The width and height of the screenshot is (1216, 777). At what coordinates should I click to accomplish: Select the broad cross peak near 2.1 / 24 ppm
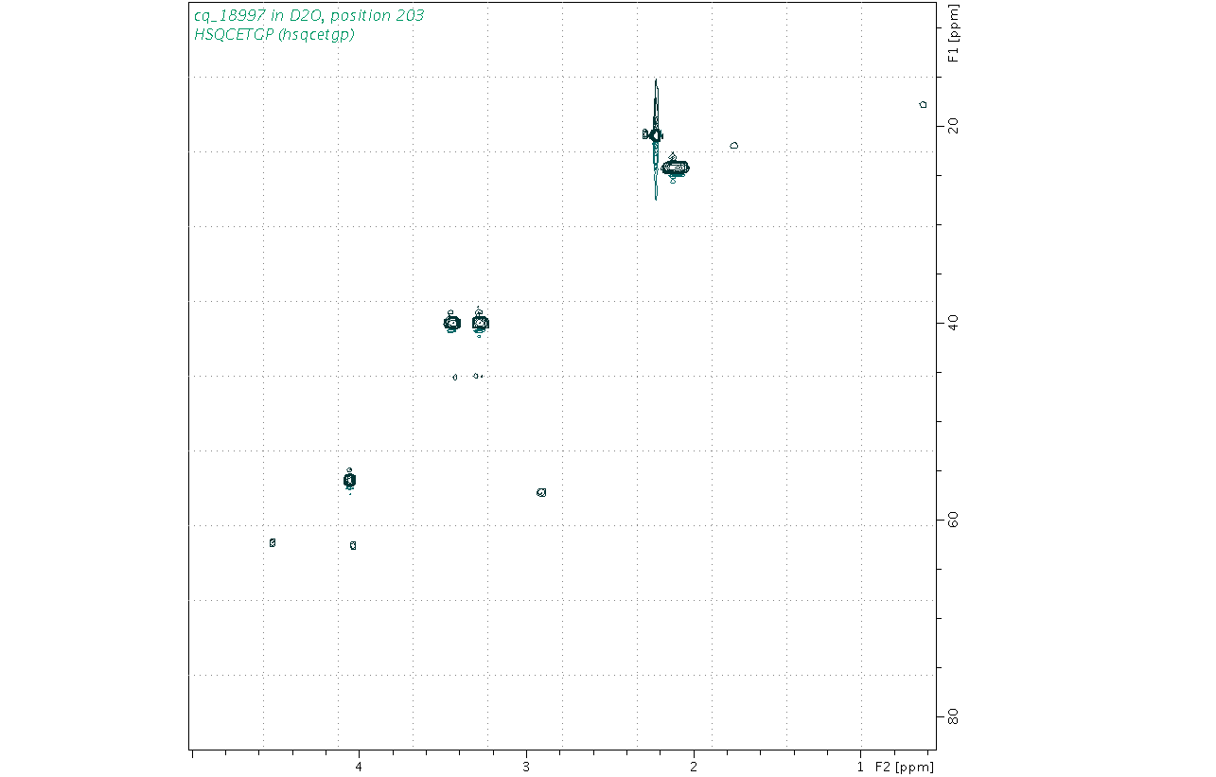pyautogui.click(x=675, y=168)
